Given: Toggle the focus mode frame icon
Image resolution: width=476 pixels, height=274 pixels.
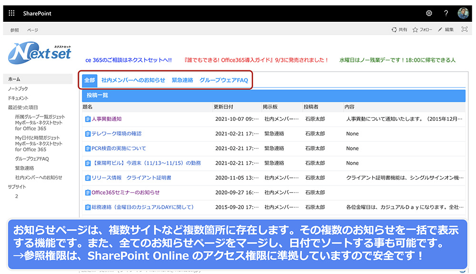Looking at the screenshot, I should point(464,29).
